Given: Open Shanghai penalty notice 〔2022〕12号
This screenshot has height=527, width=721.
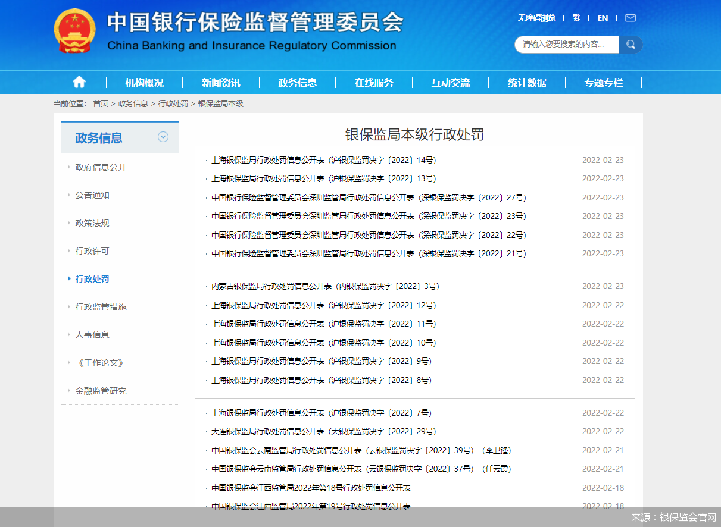Looking at the screenshot, I should tap(324, 305).
